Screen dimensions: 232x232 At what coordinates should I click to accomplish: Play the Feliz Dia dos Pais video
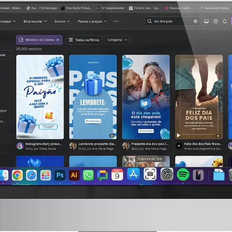[x=179, y=135]
